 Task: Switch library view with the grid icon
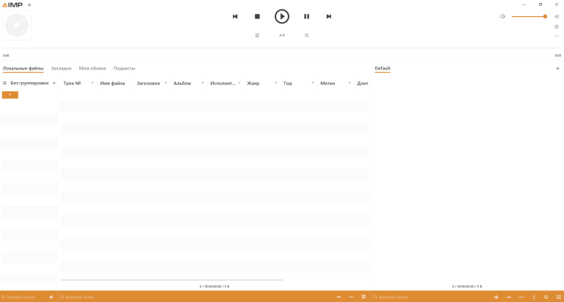364,297
